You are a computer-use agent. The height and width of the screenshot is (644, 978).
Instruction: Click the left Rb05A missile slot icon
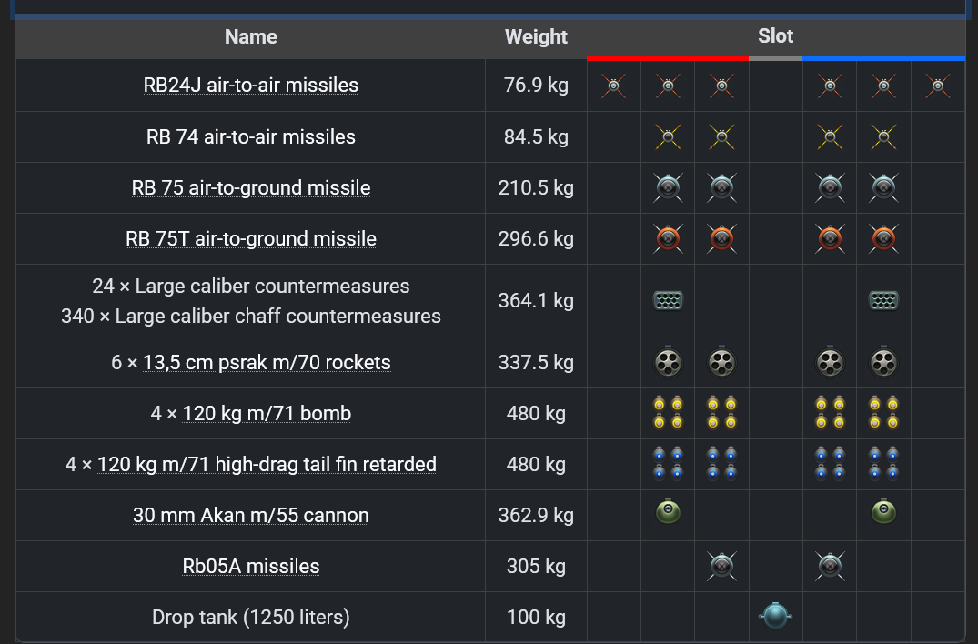[x=721, y=566]
